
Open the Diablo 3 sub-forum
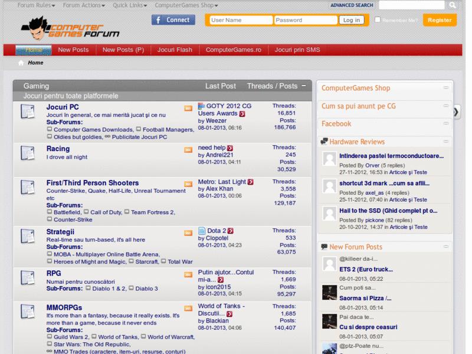pyautogui.click(x=146, y=289)
